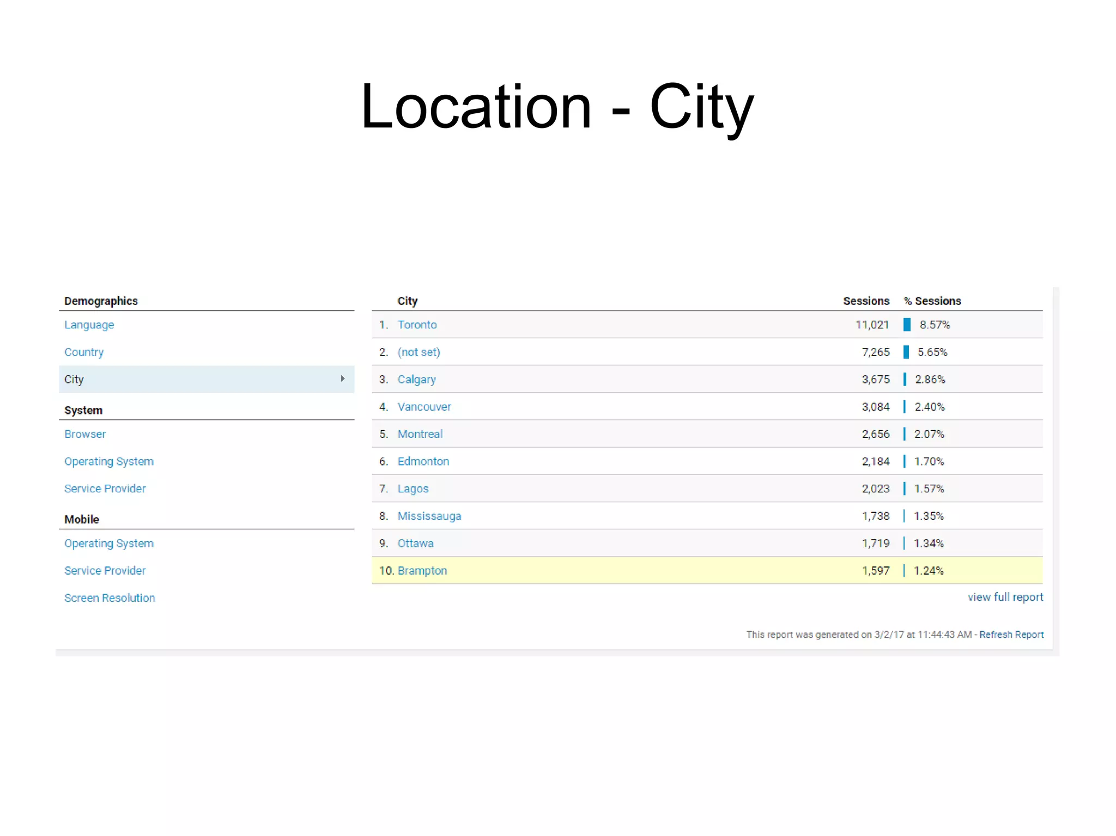
Task: Click the 8.57% sessions percentage
Action: 935,325
